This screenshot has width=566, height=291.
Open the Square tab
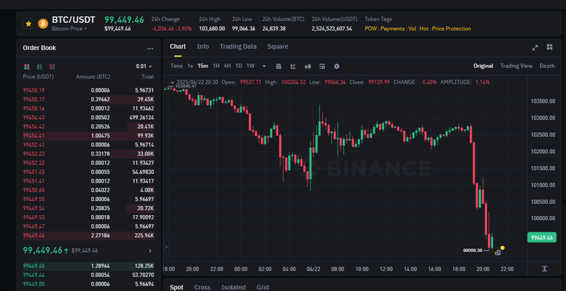pyautogui.click(x=278, y=46)
